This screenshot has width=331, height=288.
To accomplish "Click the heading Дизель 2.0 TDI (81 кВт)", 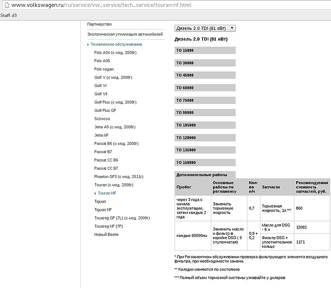I will (x=201, y=39).
